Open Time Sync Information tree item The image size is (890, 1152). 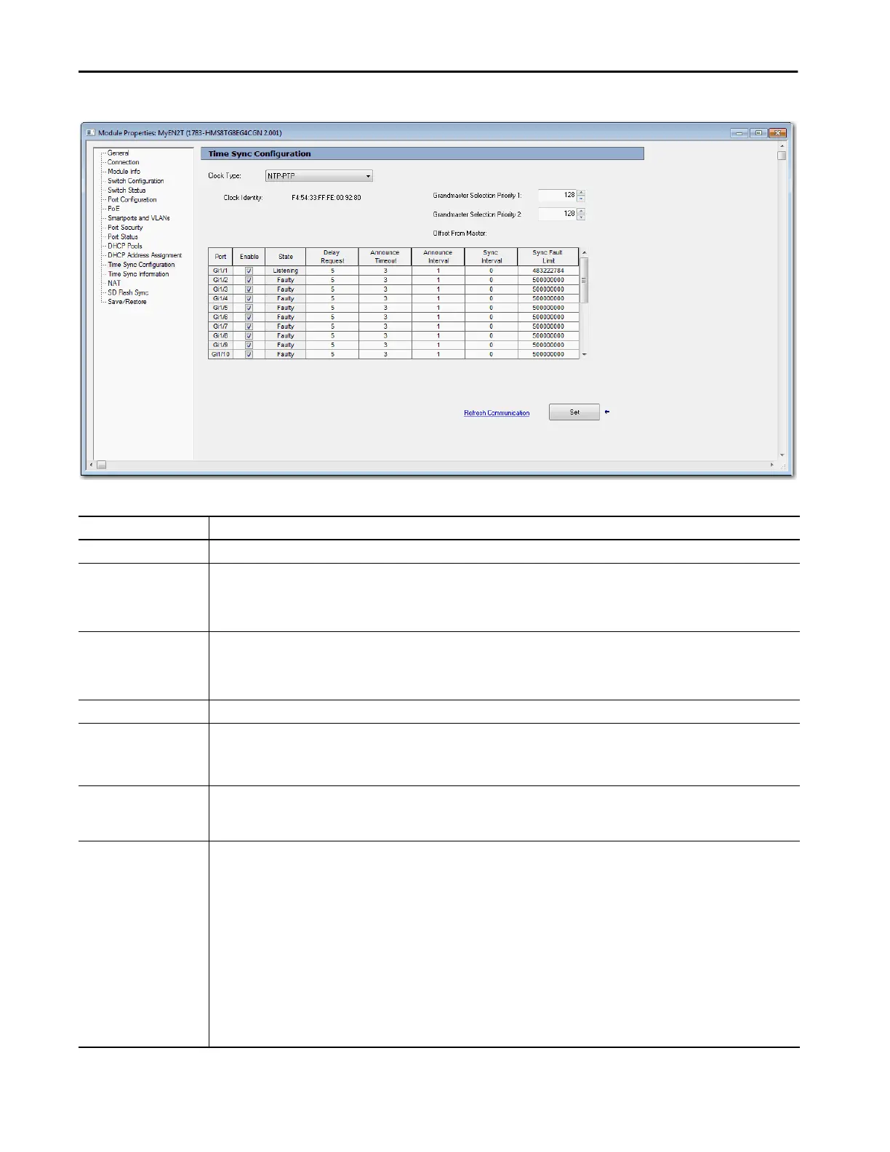click(138, 274)
